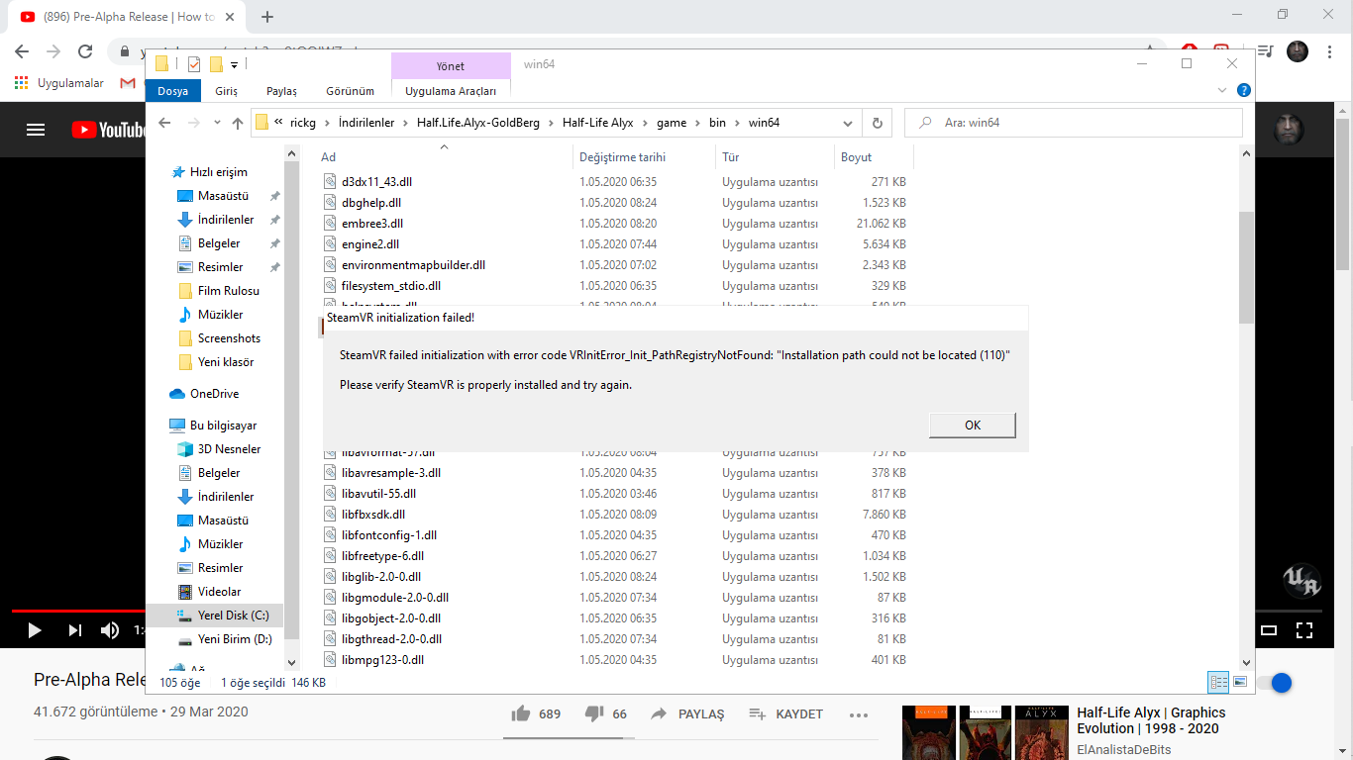Open OneDrive in the navigation pane
Viewport: 1353px width, 760px height.
tap(214, 394)
